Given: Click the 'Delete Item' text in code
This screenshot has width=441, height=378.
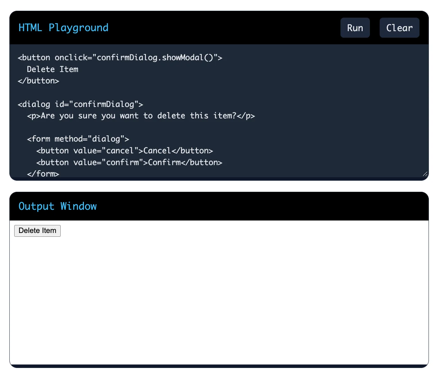Looking at the screenshot, I should click(53, 69).
